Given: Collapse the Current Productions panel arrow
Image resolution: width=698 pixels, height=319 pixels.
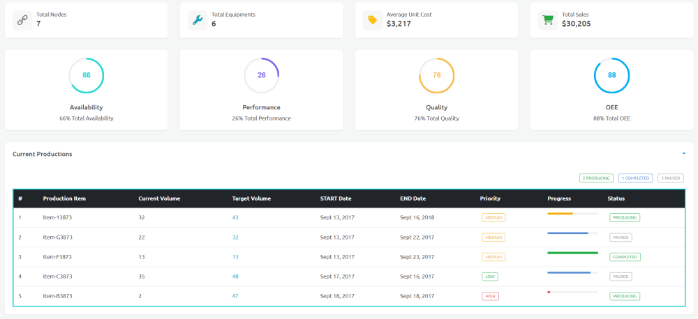Looking at the screenshot, I should pos(684,154).
